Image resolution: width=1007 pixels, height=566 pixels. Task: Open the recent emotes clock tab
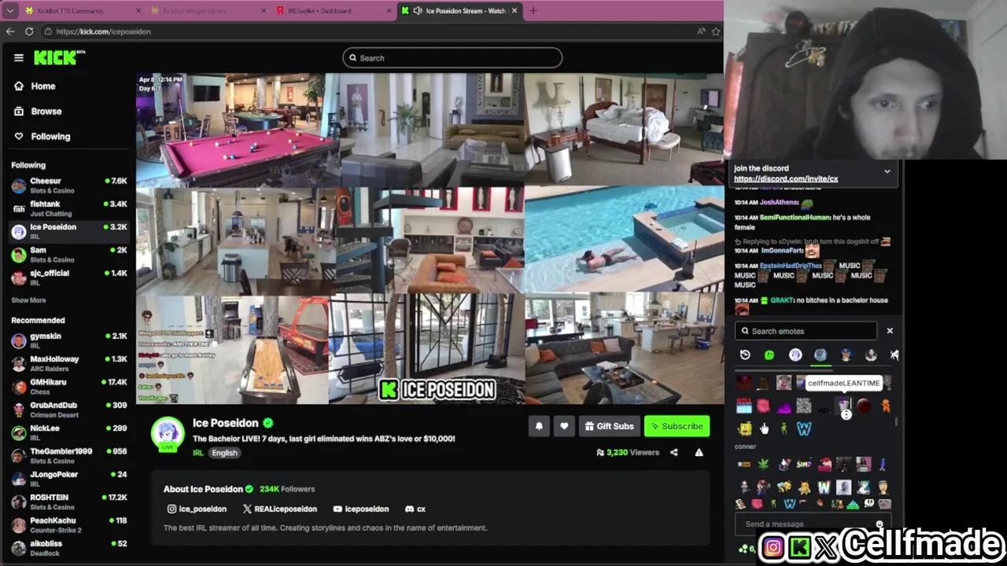pos(745,355)
